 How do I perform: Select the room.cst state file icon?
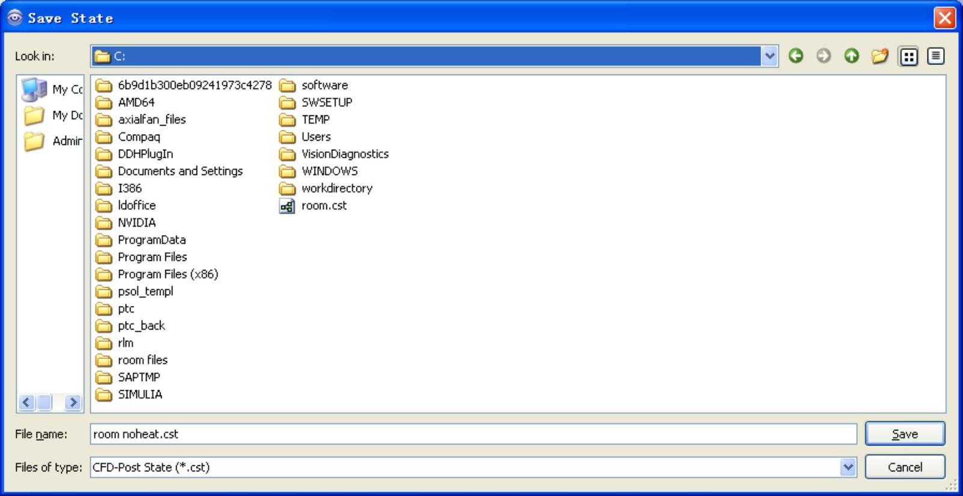tap(287, 206)
